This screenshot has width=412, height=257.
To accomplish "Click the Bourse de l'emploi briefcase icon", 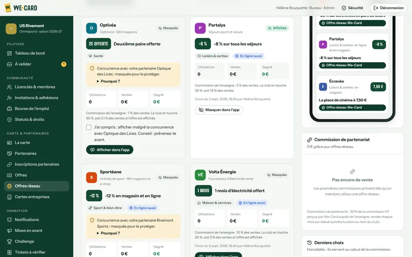I will click(x=9, y=108).
